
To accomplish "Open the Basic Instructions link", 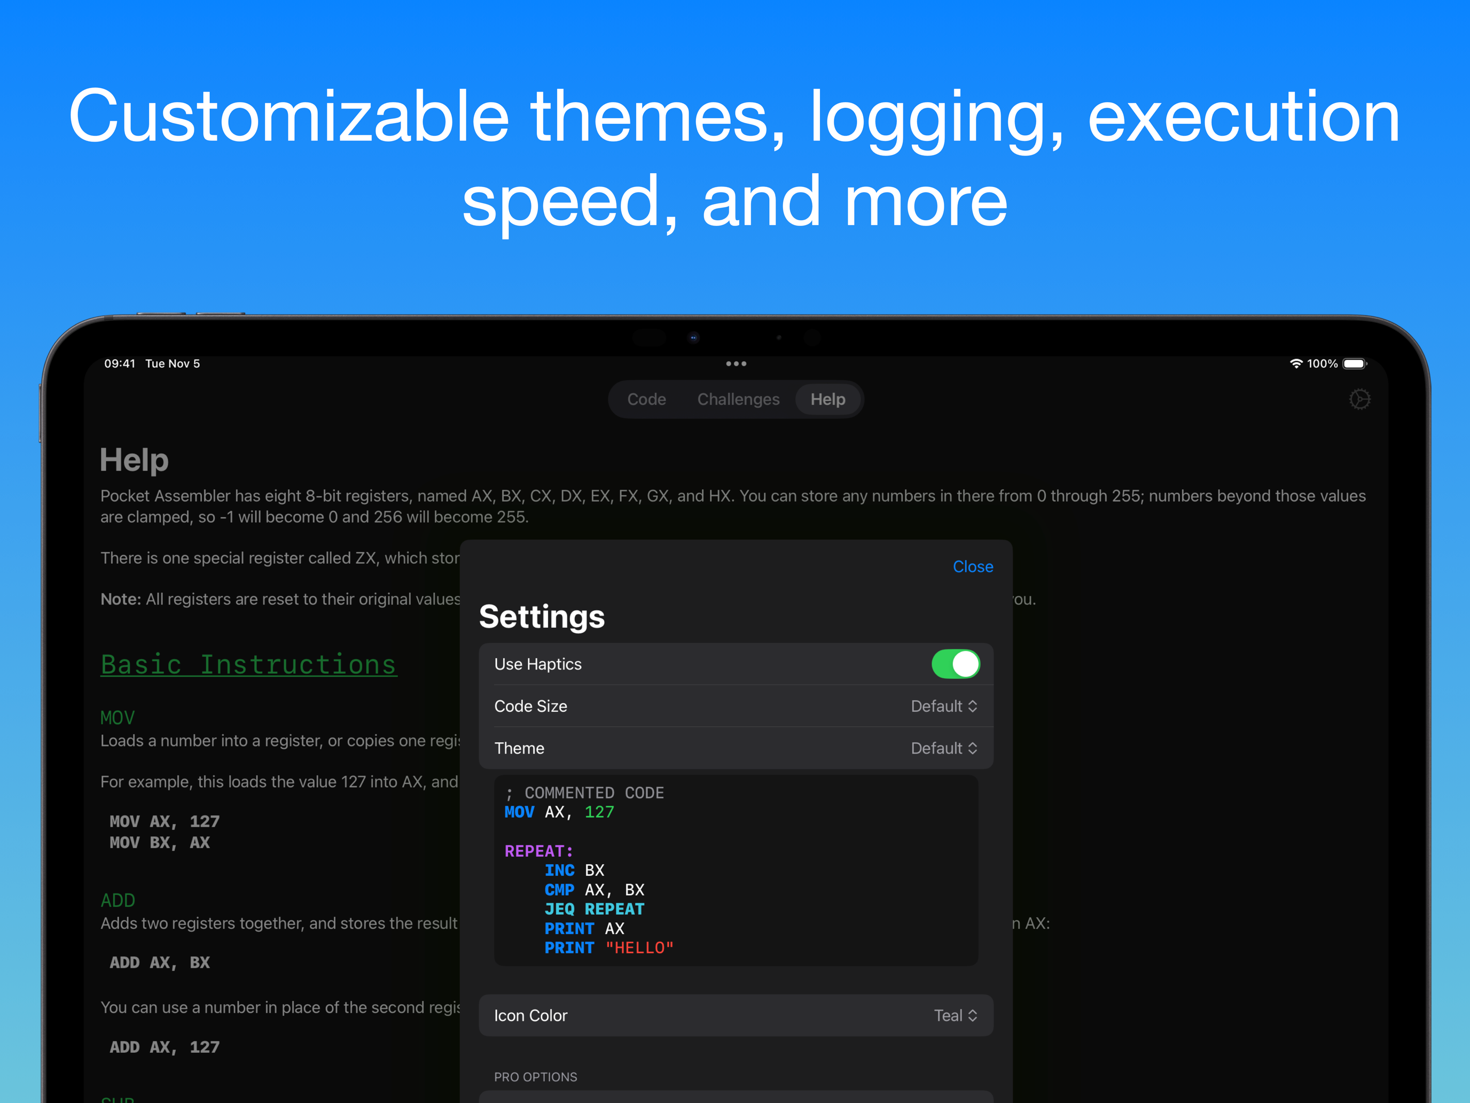I will 248,665.
